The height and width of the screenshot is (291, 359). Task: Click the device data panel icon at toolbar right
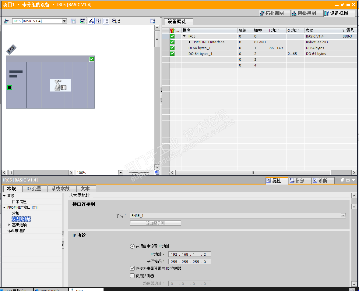click(x=153, y=21)
